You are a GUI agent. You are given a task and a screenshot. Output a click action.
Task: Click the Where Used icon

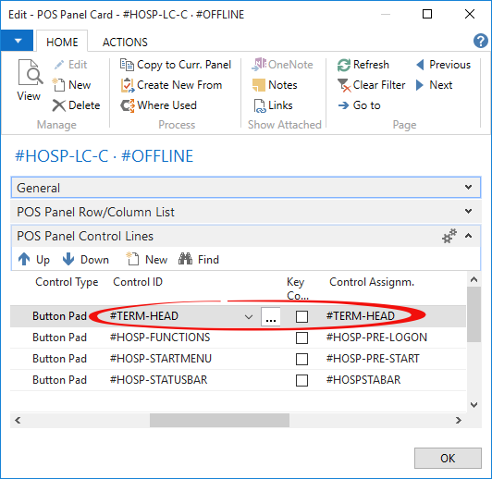(128, 105)
